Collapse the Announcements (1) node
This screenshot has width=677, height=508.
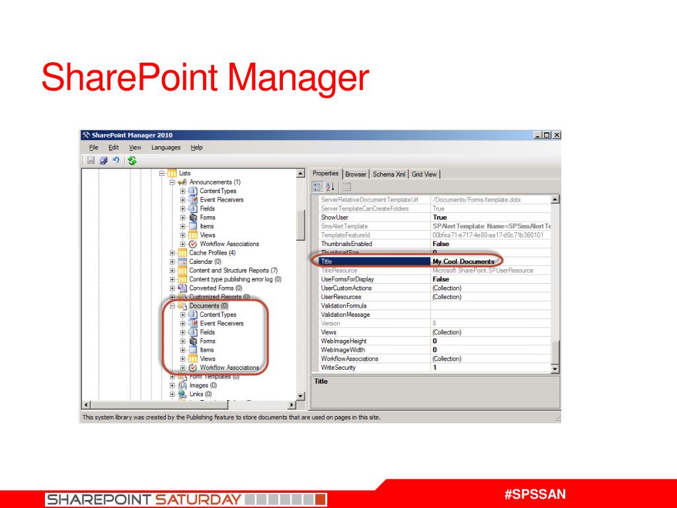coord(173,183)
